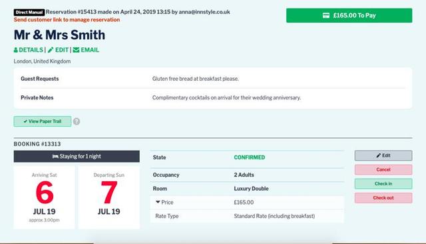Open Send customer link to manage reservation
Screen dimensions: 426x244
click(x=67, y=20)
